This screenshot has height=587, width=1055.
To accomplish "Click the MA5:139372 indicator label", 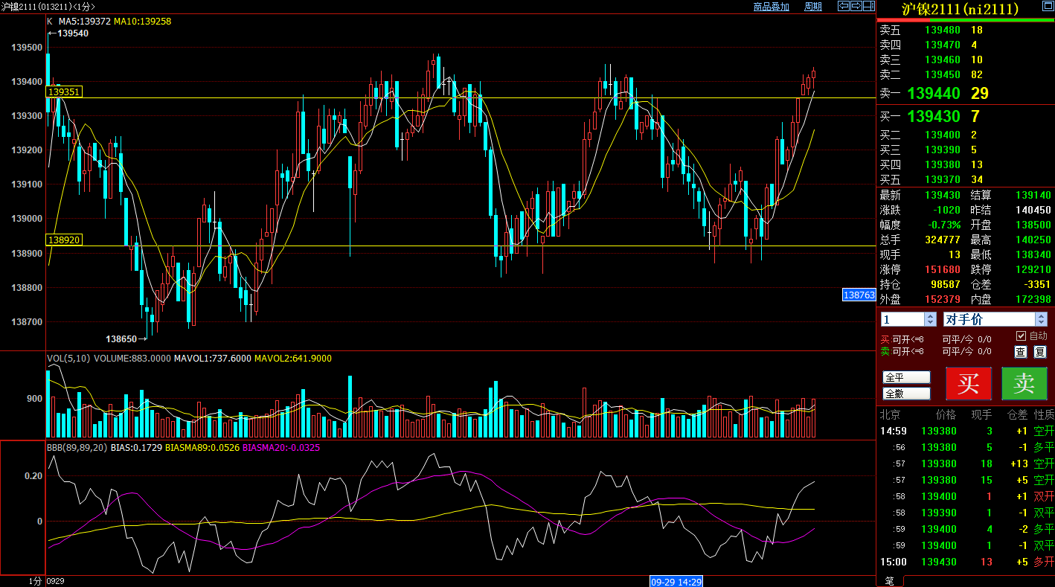I will click(x=85, y=22).
